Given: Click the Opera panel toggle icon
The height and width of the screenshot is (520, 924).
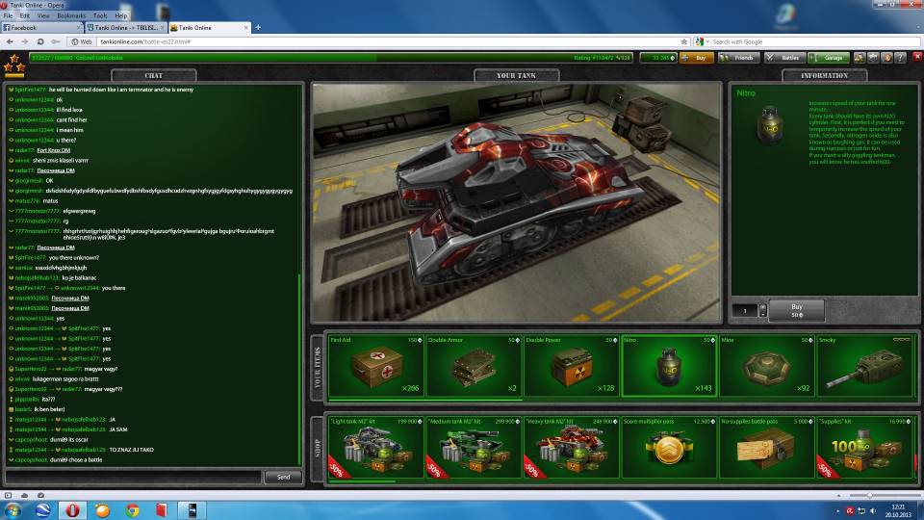Looking at the screenshot, I should [x=8, y=495].
